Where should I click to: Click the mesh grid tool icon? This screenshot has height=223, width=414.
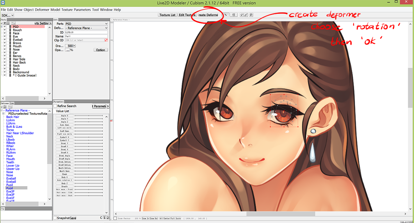click(x=234, y=15)
